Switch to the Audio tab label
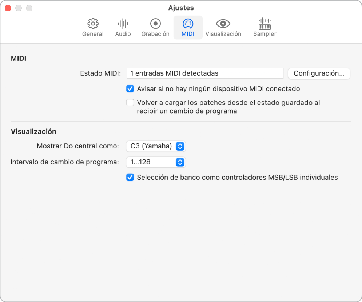 tap(123, 34)
